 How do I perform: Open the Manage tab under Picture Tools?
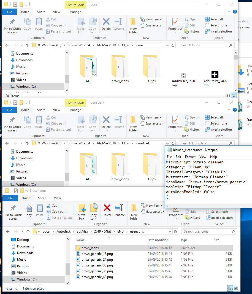pyautogui.click(x=75, y=12)
